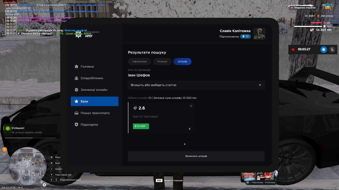Click the Славік Капітожка officer name

[x=235, y=31]
